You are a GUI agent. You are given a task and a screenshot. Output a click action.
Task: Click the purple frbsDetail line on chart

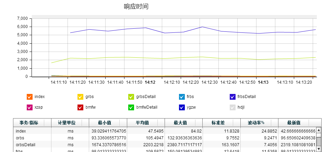[203, 27]
